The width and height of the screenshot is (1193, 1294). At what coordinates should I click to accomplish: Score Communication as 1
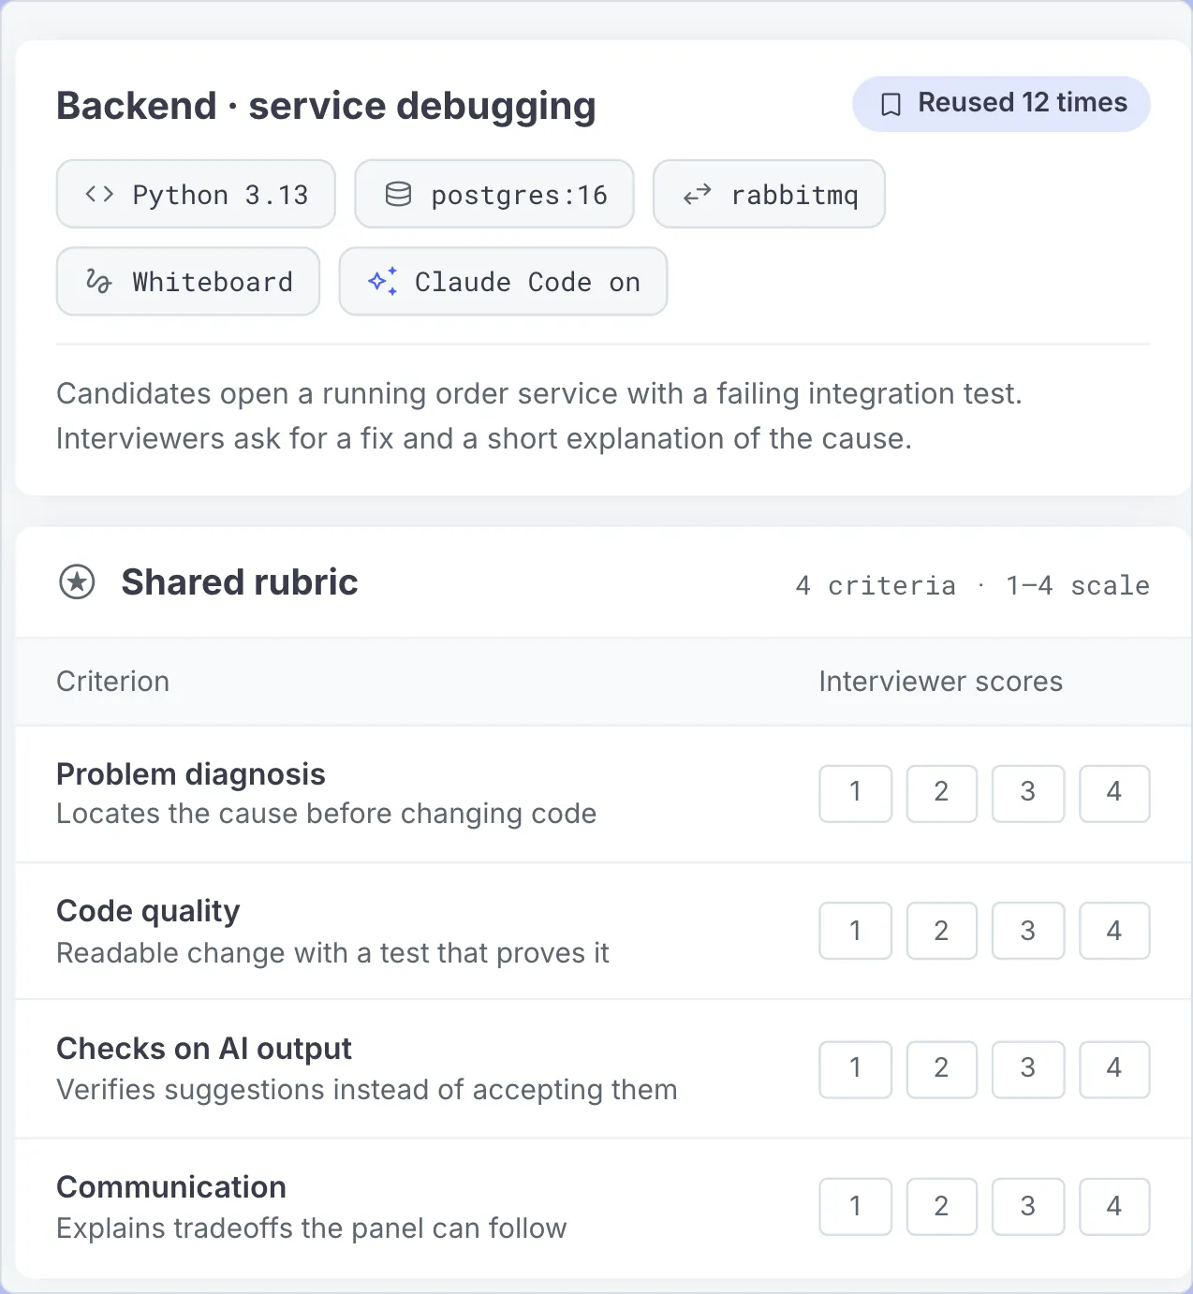pyautogui.click(x=856, y=1207)
